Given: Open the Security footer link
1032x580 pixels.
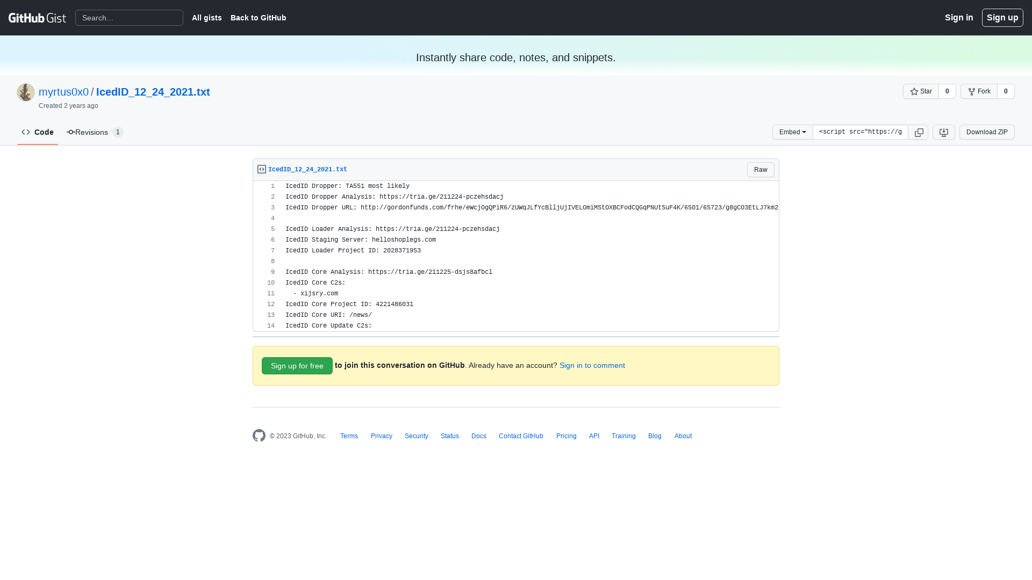Looking at the screenshot, I should coord(417,436).
